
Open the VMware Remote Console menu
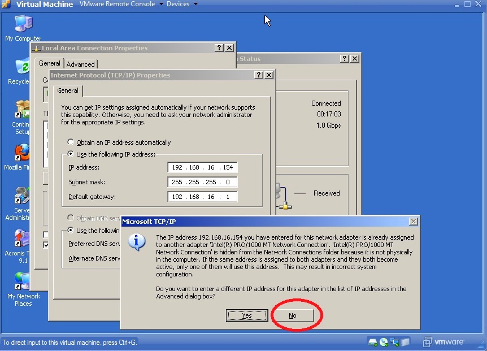[121, 4]
